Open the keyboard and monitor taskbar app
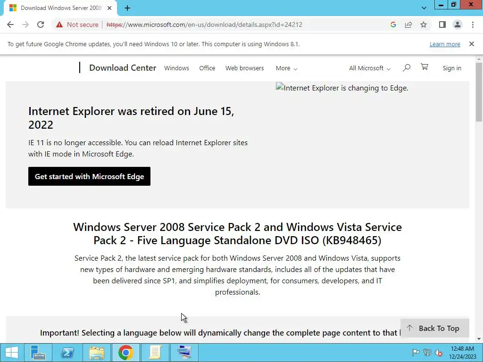The image size is (483, 362). 184,353
